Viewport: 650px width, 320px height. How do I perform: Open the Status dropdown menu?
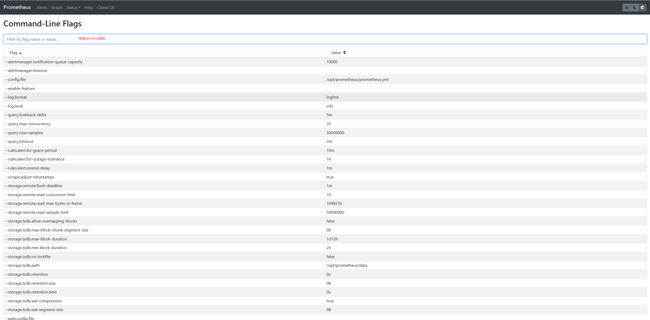click(x=73, y=8)
